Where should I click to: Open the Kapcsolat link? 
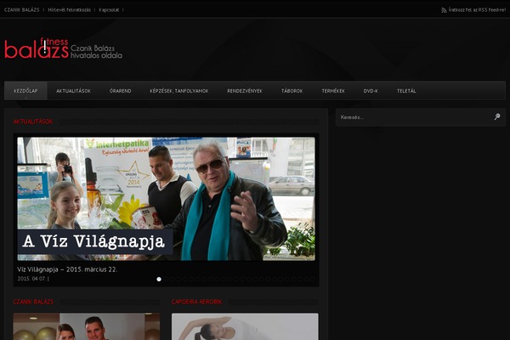109,9
